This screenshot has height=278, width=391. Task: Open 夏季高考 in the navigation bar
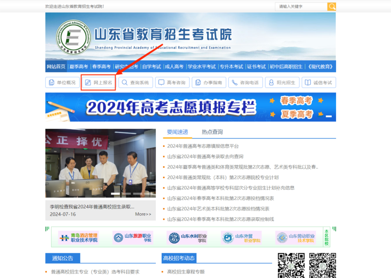click(79, 67)
